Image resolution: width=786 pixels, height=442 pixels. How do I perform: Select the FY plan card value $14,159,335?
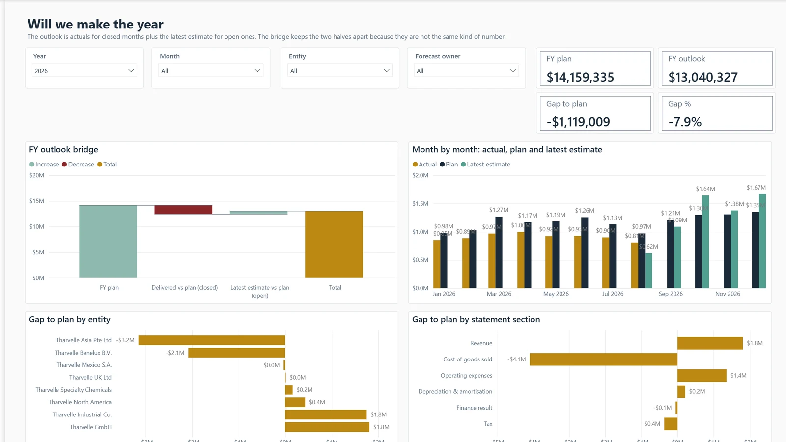pyautogui.click(x=580, y=77)
